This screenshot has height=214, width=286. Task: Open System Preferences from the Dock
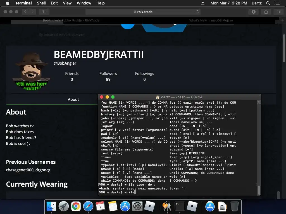[x=137, y=206]
